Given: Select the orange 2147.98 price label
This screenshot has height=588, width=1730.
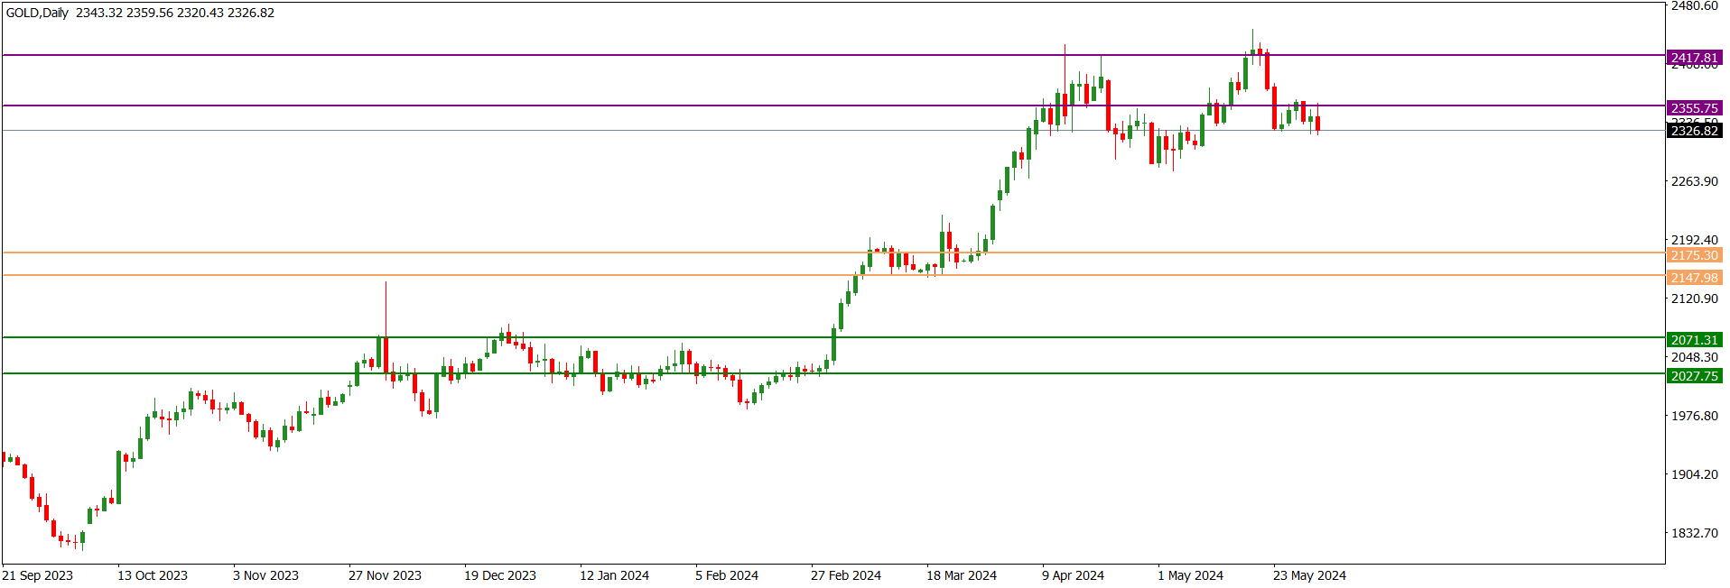Looking at the screenshot, I should (x=1694, y=278).
